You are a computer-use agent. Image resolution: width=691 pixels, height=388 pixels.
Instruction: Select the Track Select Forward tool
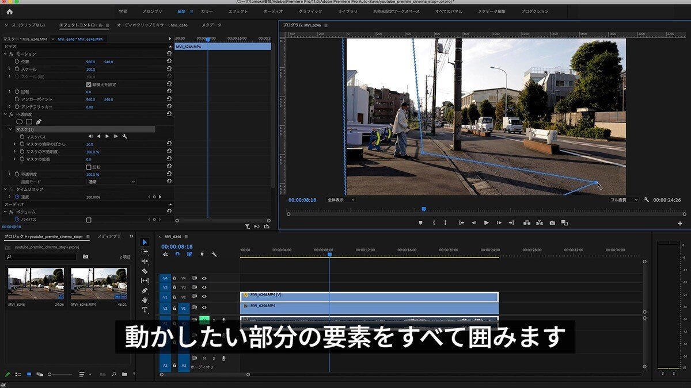pos(145,252)
